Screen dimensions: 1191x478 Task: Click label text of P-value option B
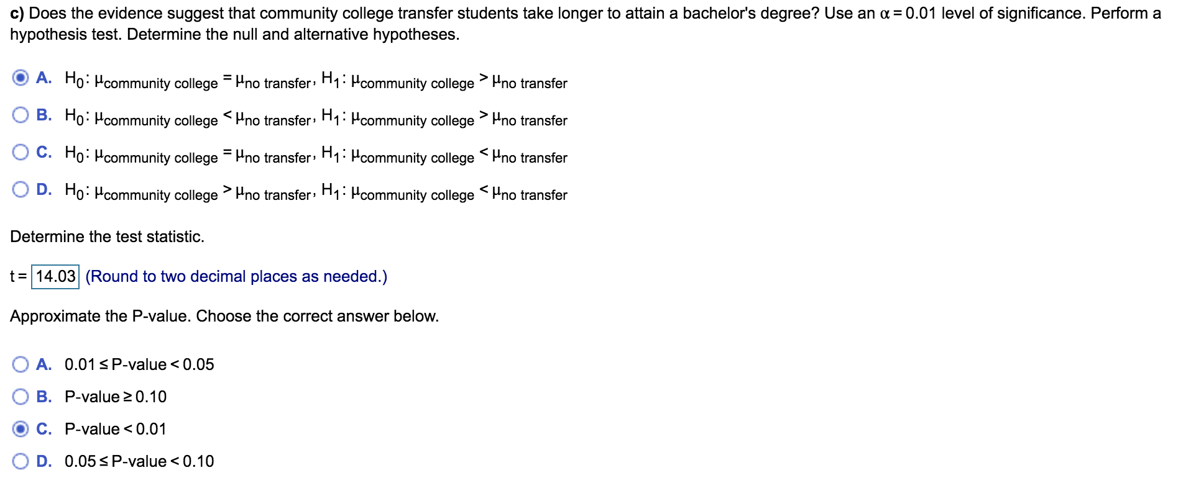115,396
